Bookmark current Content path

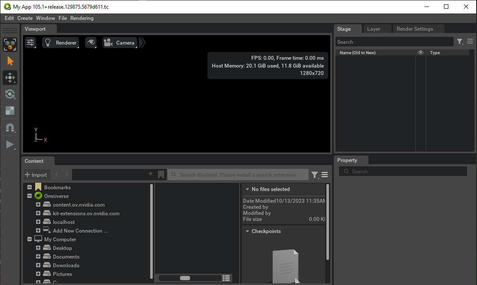pos(161,175)
